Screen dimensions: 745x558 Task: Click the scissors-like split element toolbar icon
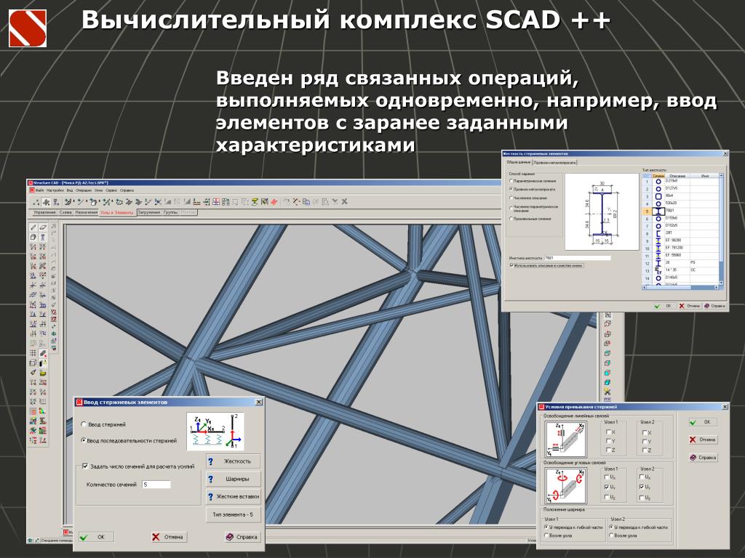coord(158,202)
